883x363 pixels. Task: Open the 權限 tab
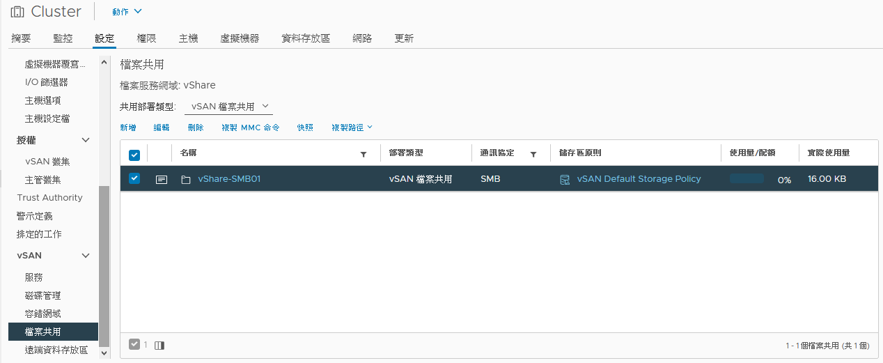click(146, 38)
